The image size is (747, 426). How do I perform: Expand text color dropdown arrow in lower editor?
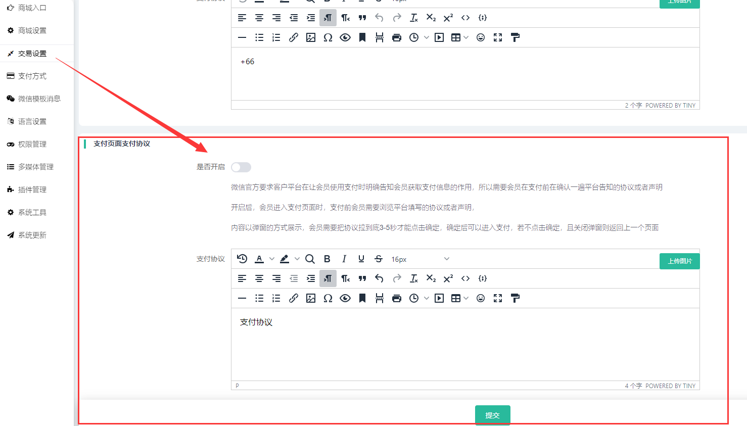272,259
